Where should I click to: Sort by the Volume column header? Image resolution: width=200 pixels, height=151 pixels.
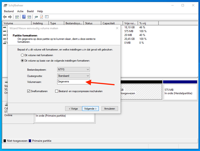pos(17,23)
